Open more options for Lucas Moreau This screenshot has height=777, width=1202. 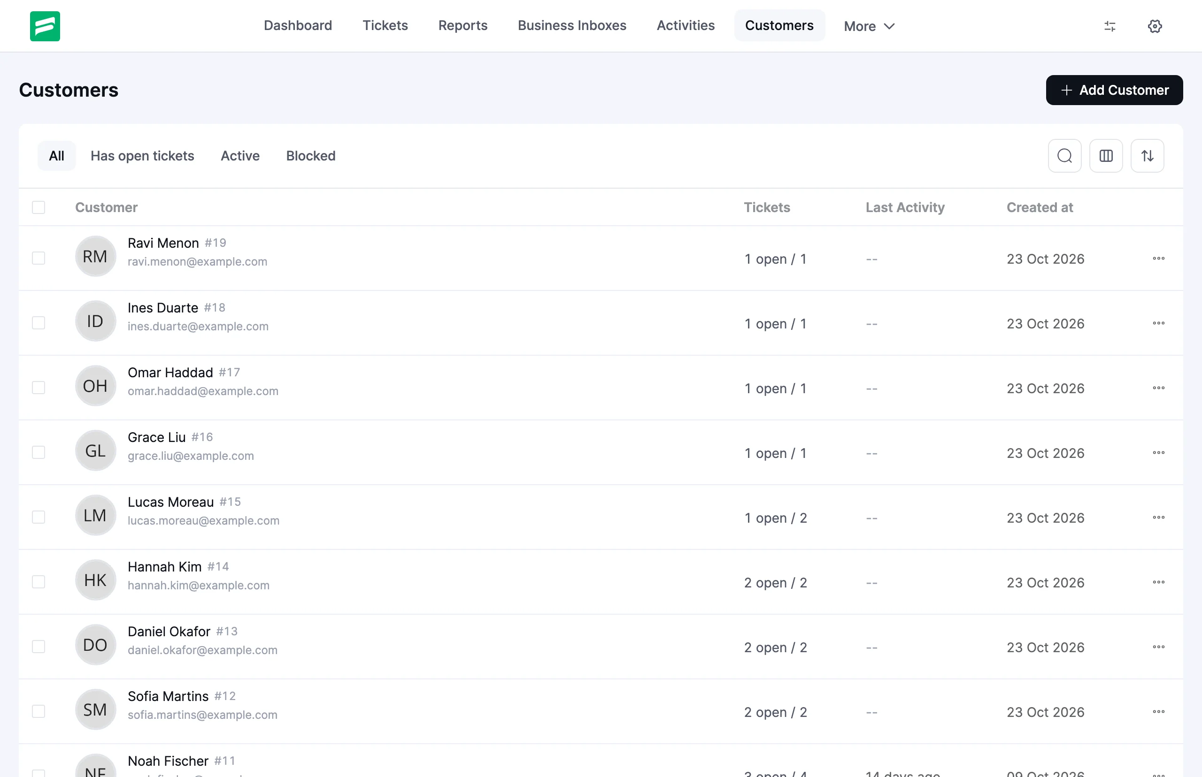(1159, 517)
